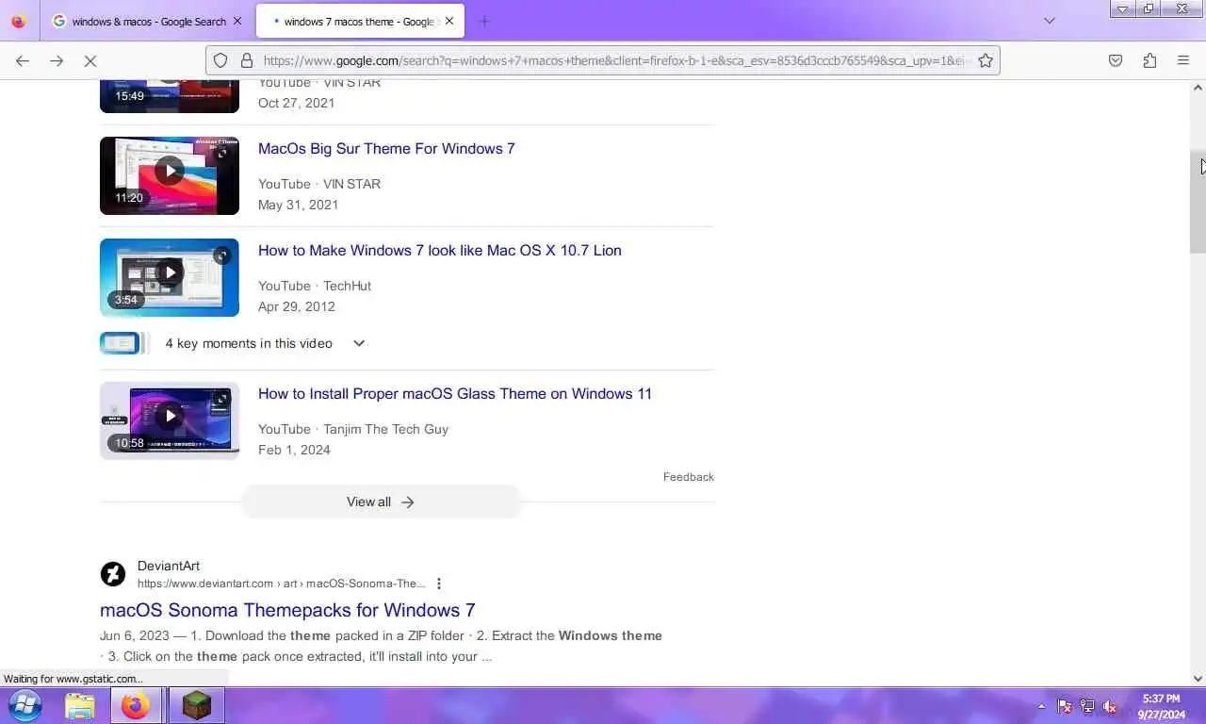Click the Feedback link under videos

pos(689,477)
